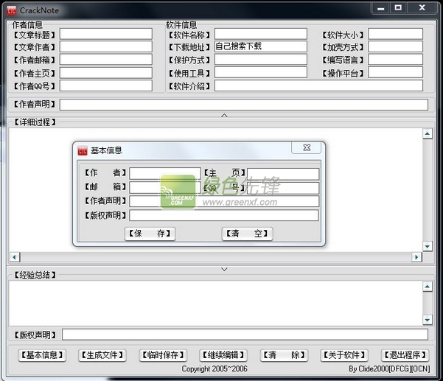Focus the 加壳方式 input field
The height and width of the screenshot is (381, 443).
396,46
